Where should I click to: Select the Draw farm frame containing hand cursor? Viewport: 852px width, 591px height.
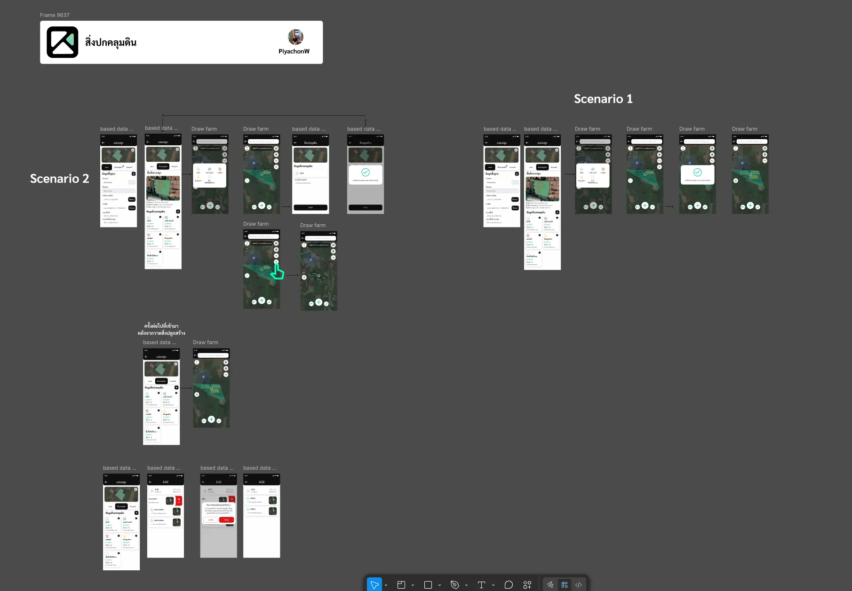(x=262, y=269)
